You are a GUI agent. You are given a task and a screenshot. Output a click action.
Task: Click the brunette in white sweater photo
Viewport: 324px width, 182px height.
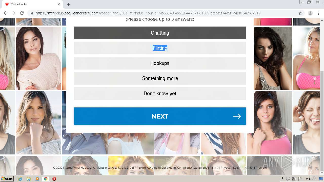pos(38,58)
